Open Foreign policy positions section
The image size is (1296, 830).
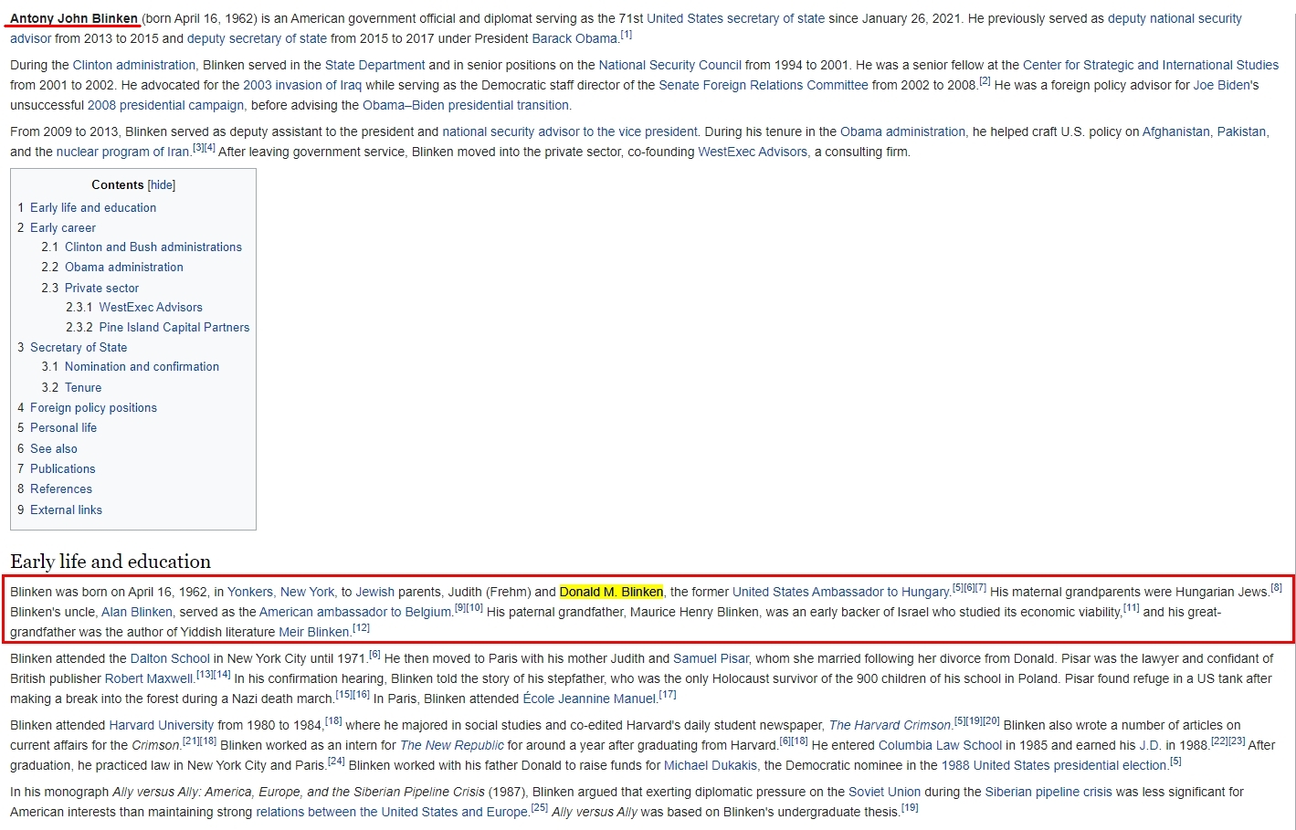(93, 407)
